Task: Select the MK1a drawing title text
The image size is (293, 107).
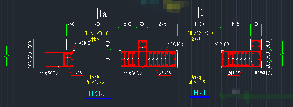Action: (x=97, y=94)
